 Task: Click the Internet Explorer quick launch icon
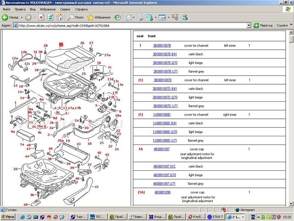22,217
